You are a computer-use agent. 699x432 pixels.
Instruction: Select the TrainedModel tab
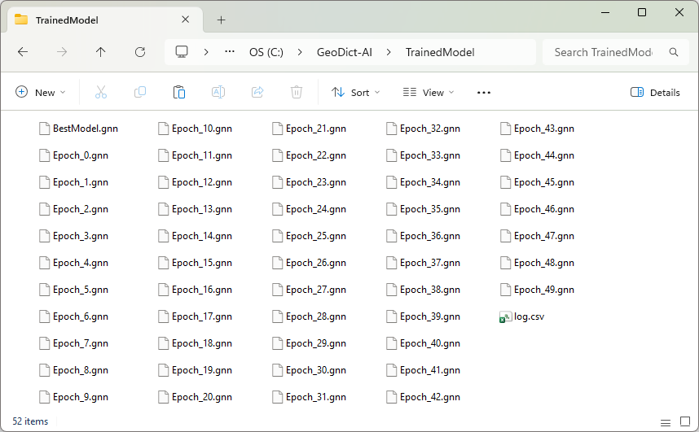pyautogui.click(x=105, y=20)
